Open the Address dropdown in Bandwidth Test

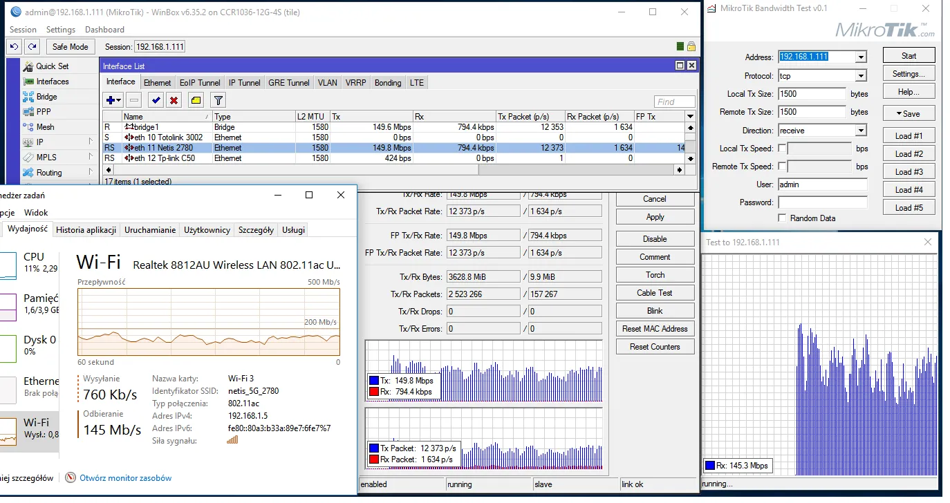click(x=861, y=57)
